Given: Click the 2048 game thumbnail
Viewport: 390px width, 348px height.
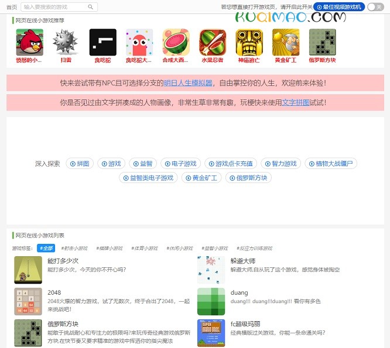Looking at the screenshot, I should (28, 302).
